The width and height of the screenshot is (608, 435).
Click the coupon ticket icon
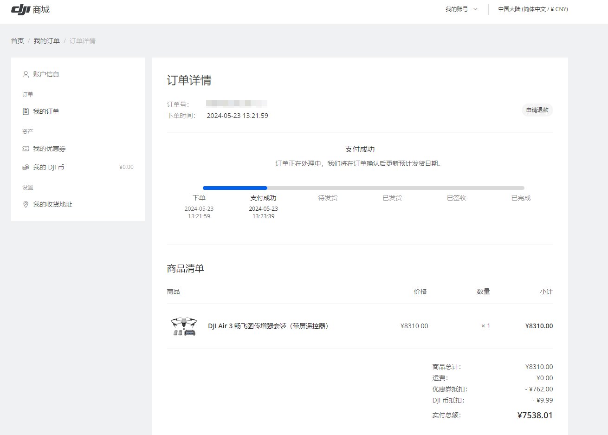(26, 149)
